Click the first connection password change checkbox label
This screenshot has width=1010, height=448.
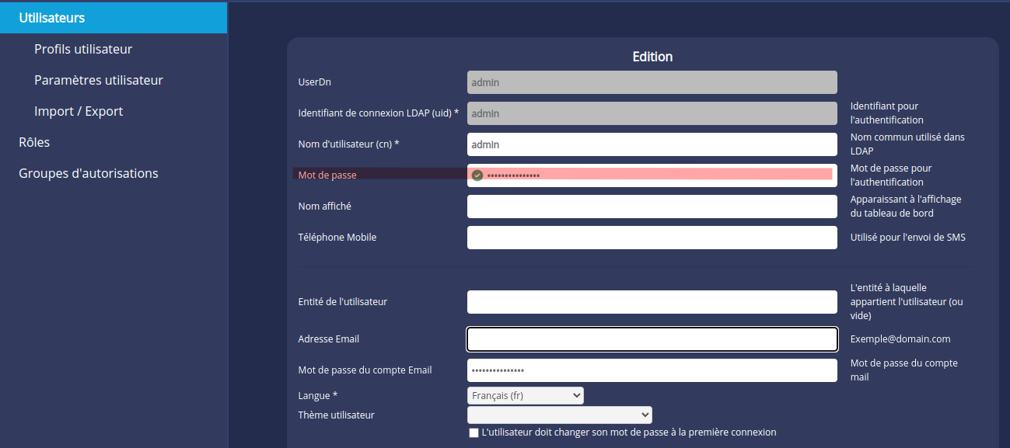pyautogui.click(x=630, y=432)
